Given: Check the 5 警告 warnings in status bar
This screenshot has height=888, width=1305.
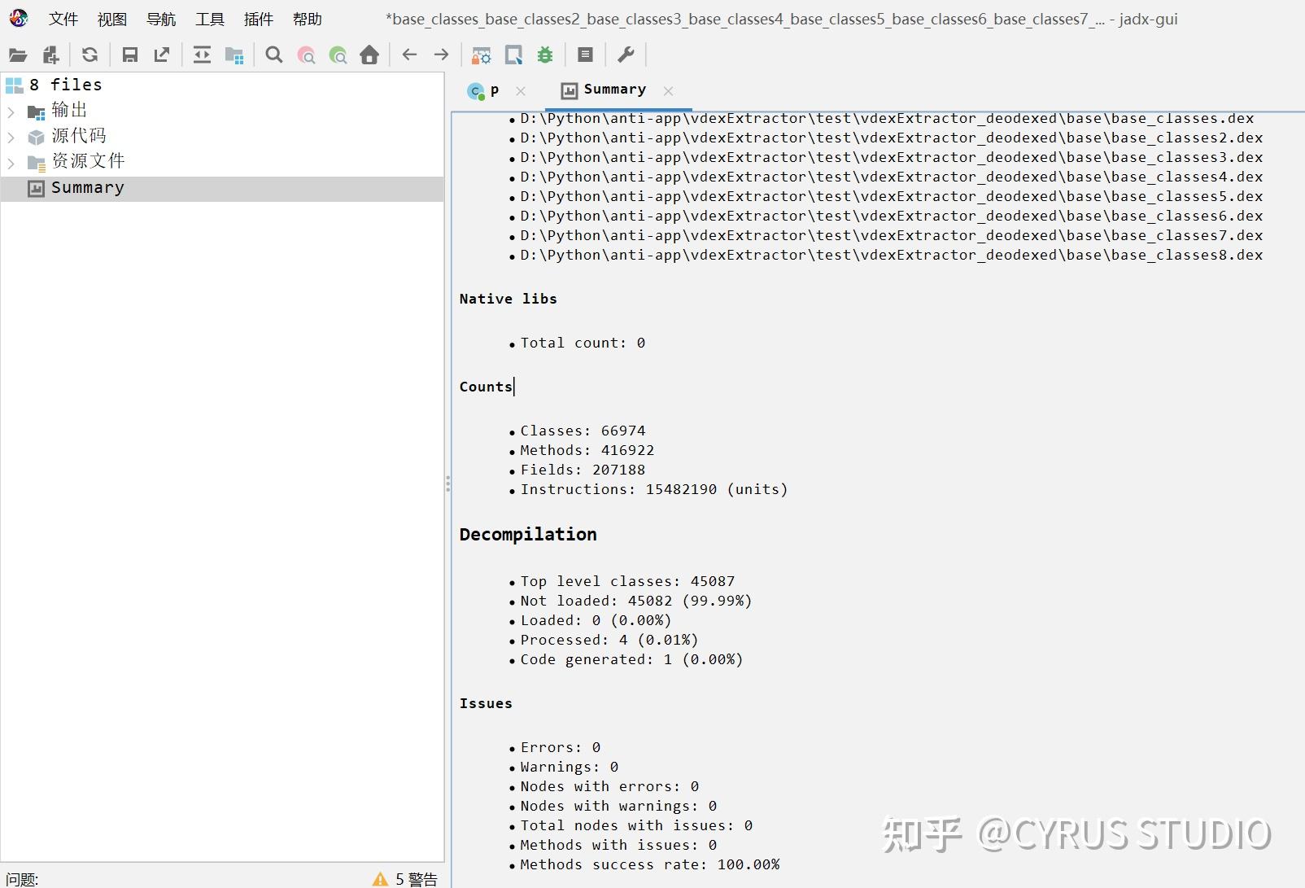Looking at the screenshot, I should [408, 878].
